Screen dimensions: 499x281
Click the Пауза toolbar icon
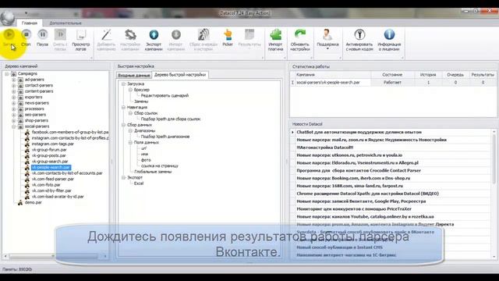[42, 34]
